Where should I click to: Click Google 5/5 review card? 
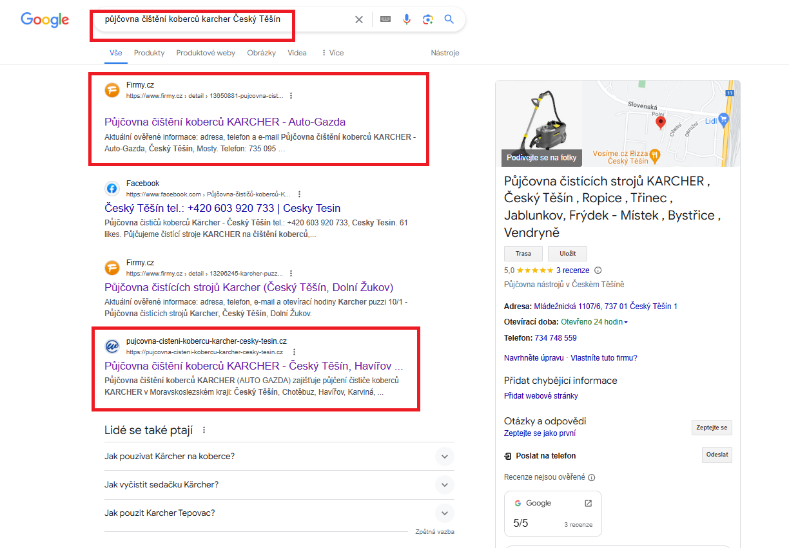pyautogui.click(x=553, y=514)
